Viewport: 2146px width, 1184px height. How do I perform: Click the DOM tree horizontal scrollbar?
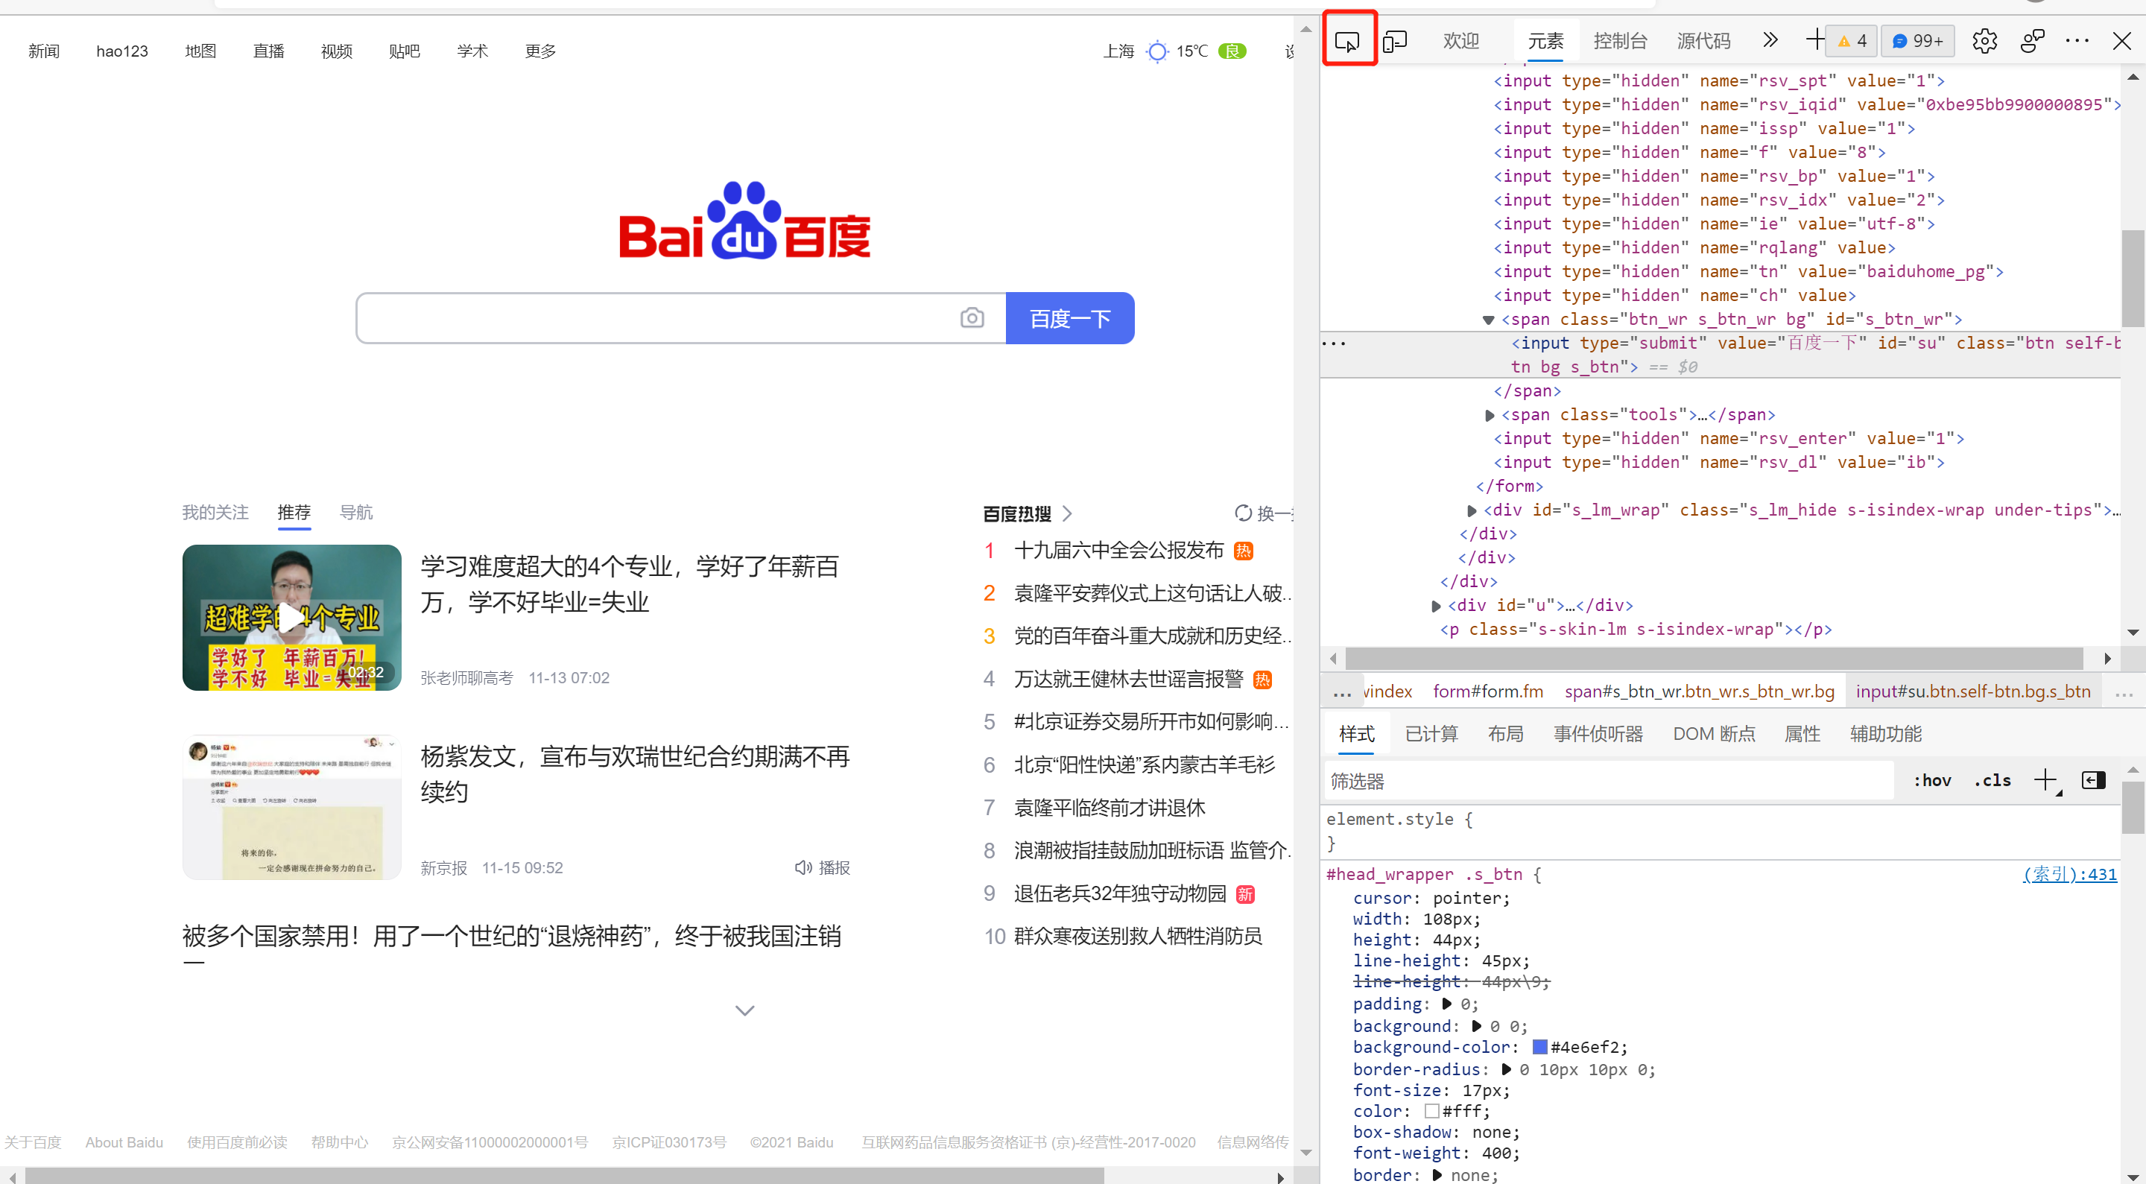[x=1715, y=658]
